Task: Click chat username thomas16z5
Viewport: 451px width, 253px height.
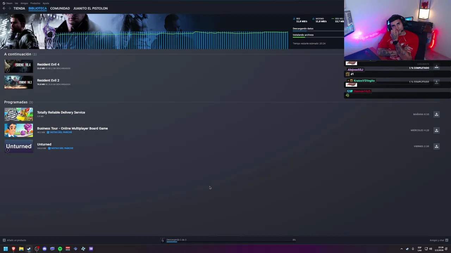Action: [362, 91]
